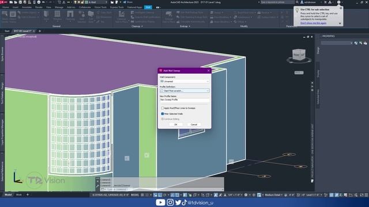Screen dimensions: 369x207
Task: Click the Continue Editing checkbox
Action: coord(163,119)
